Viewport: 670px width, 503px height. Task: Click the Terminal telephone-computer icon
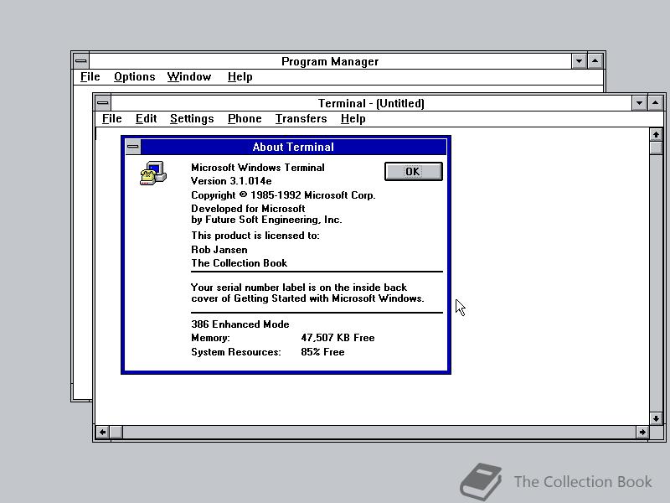153,174
